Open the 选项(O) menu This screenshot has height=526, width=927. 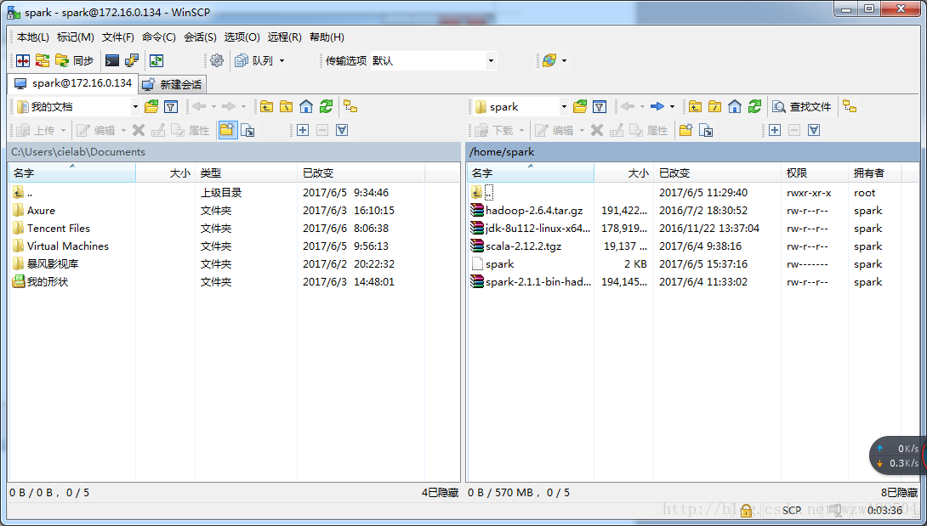[x=242, y=37]
